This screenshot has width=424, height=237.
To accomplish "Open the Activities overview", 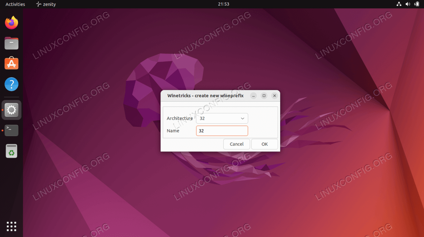I will click(x=15, y=4).
